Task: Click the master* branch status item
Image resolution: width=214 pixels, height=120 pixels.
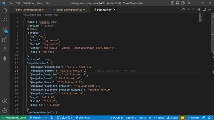Action: coord(35,118)
